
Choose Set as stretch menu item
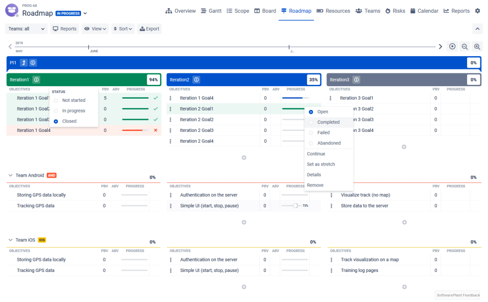click(x=321, y=164)
